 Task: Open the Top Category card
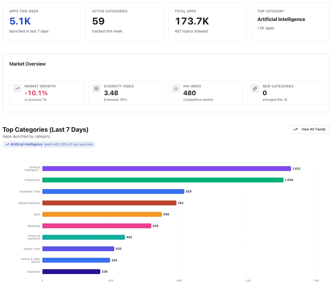290,22
